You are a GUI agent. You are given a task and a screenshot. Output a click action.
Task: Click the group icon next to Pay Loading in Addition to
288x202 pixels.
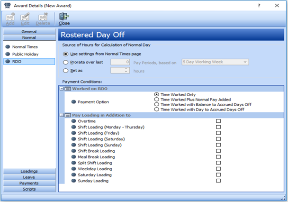(68, 115)
